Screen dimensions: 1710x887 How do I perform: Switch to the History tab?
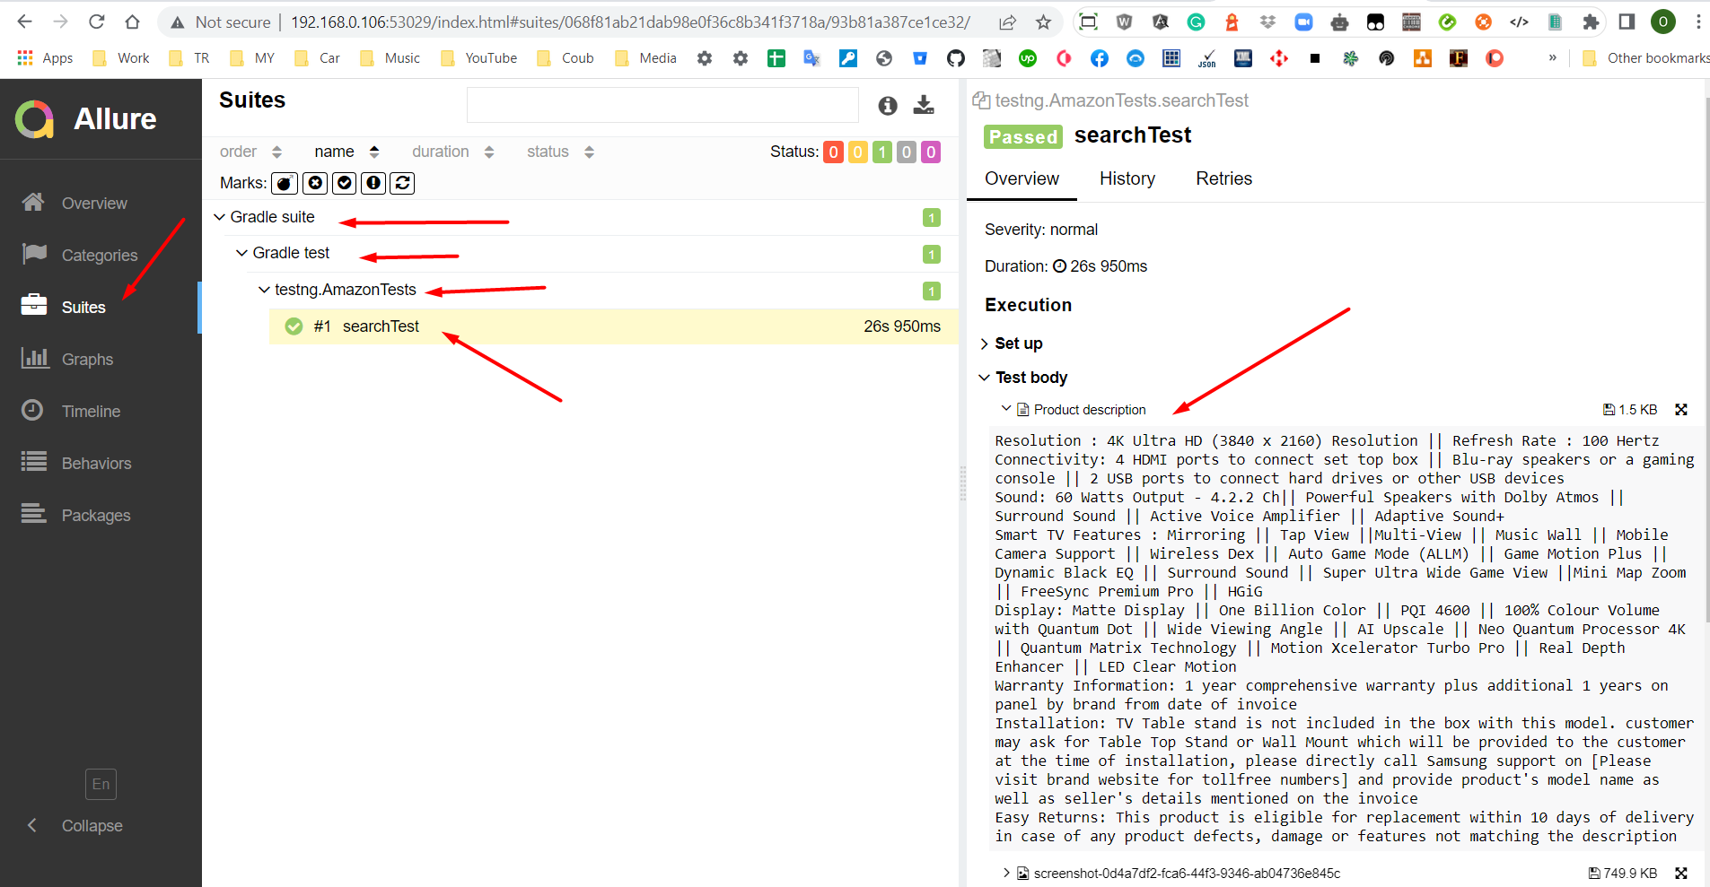click(x=1127, y=178)
